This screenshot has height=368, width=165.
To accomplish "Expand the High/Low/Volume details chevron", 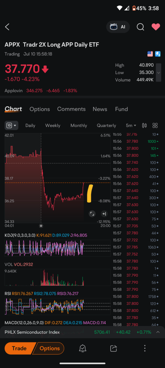I will pos(159,73).
